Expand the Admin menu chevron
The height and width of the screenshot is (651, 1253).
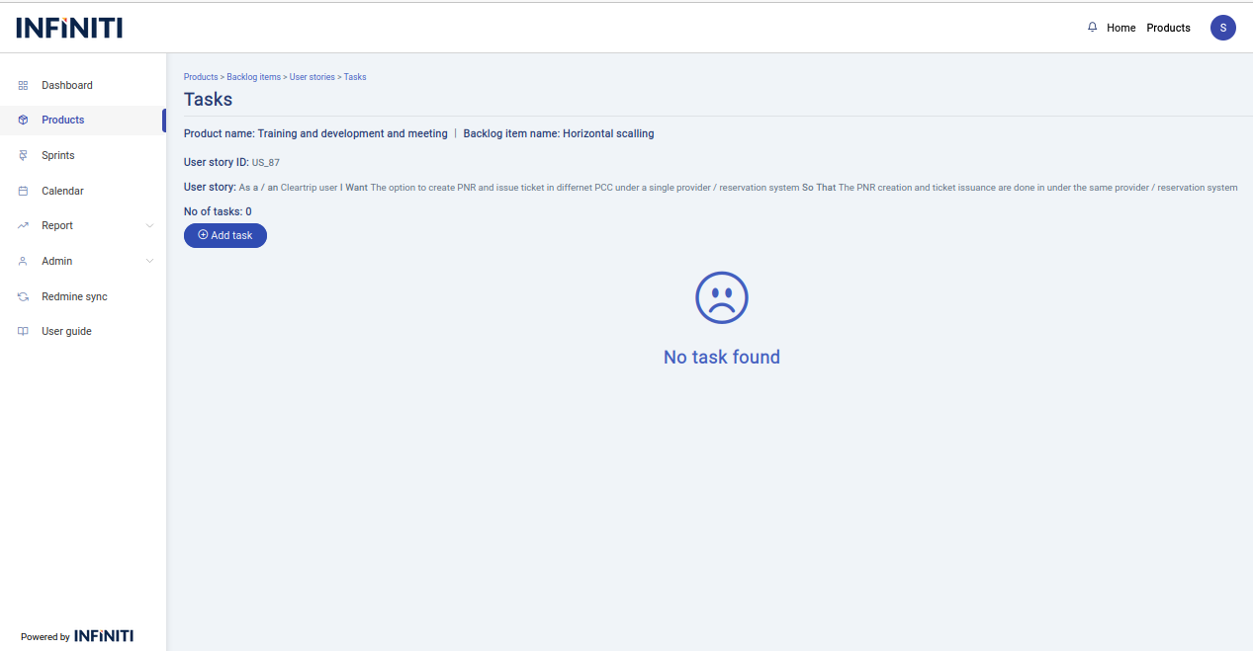[x=149, y=262]
